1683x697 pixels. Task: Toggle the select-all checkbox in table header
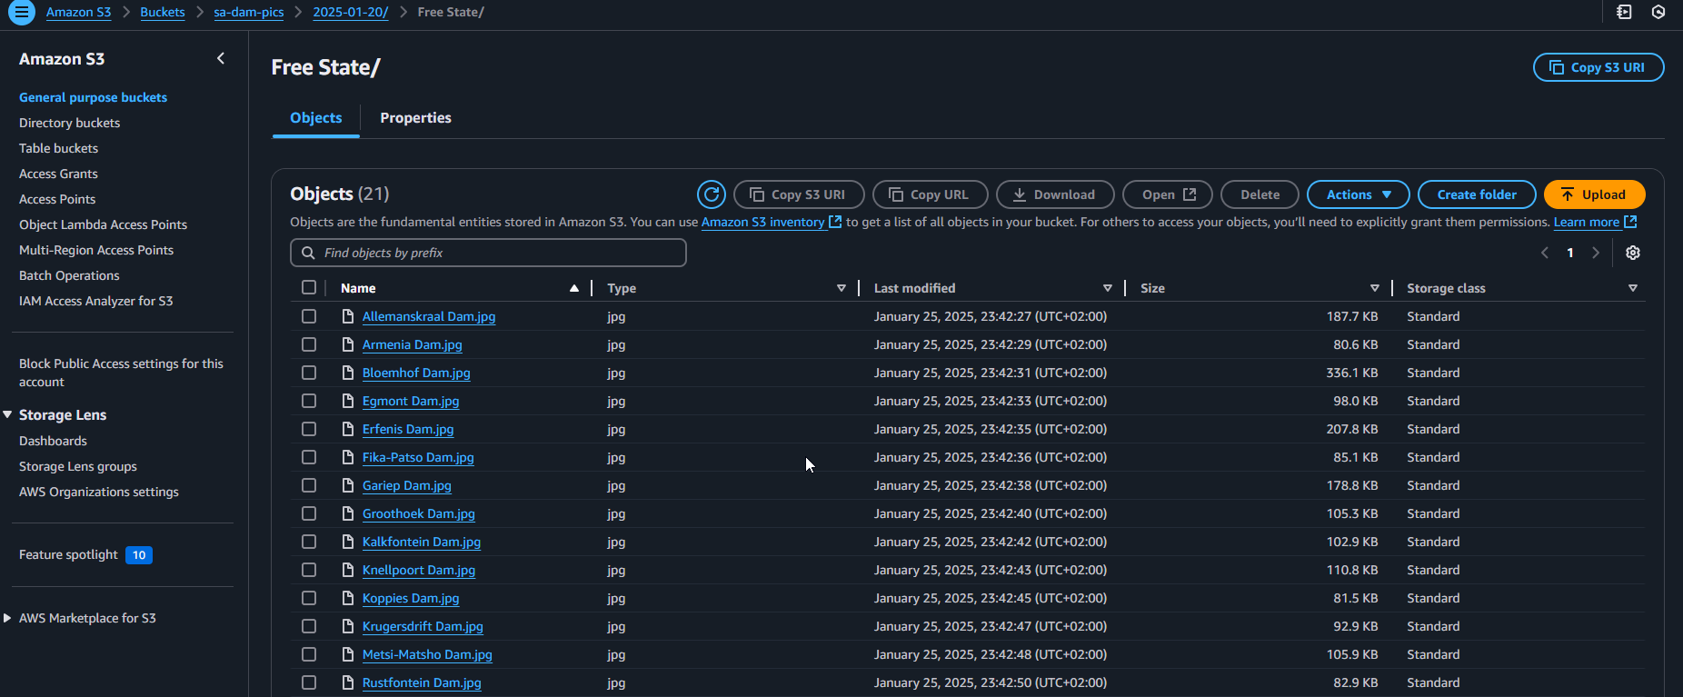point(309,287)
